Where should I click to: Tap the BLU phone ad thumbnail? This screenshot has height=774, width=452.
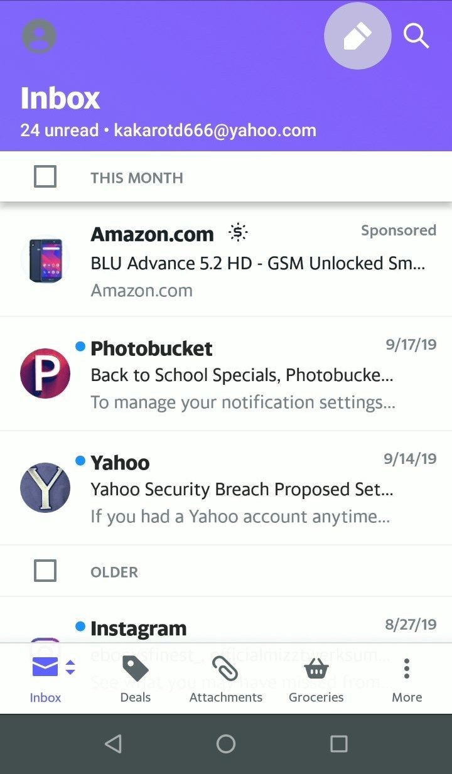click(45, 260)
